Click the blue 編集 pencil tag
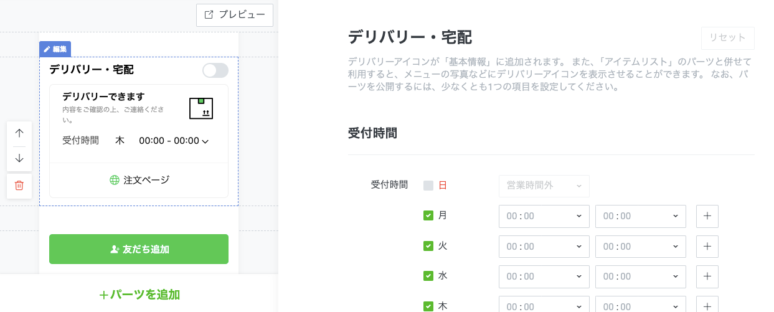The image size is (774, 312). [55, 49]
